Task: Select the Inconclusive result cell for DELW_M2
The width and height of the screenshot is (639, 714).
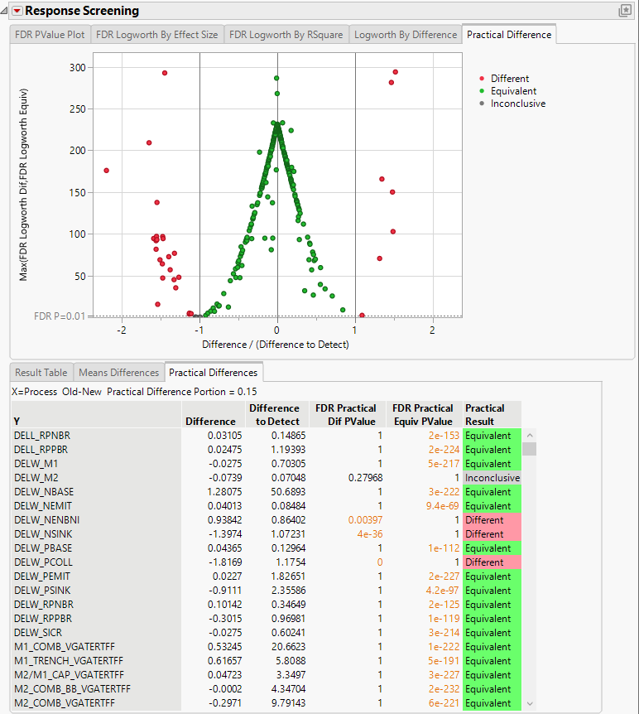Action: pos(492,478)
